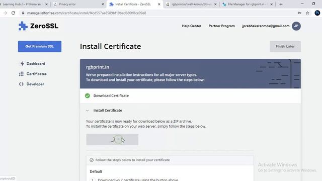Click the Install Certificate step title
This screenshot has width=322, height=181.
108,111
